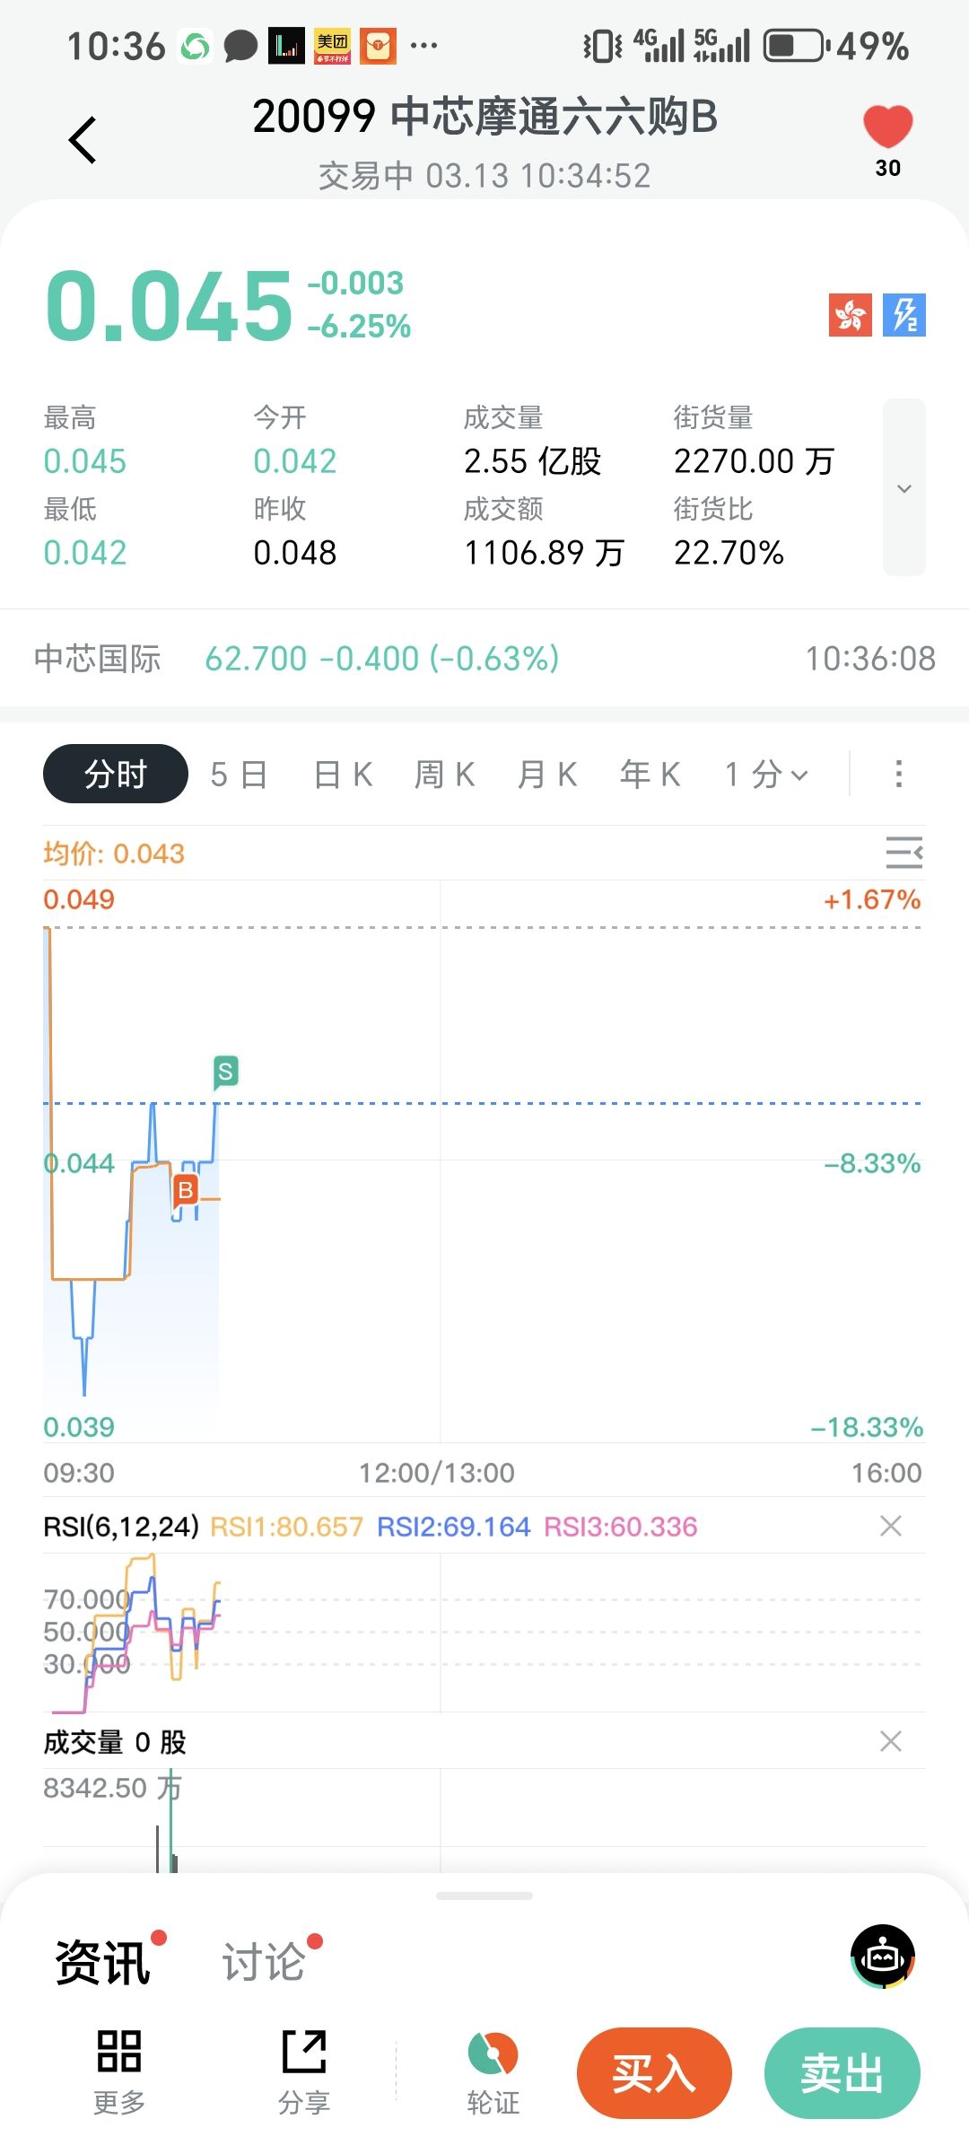Toggle the red heart favorite icon
The image size is (969, 2154).
(887, 127)
